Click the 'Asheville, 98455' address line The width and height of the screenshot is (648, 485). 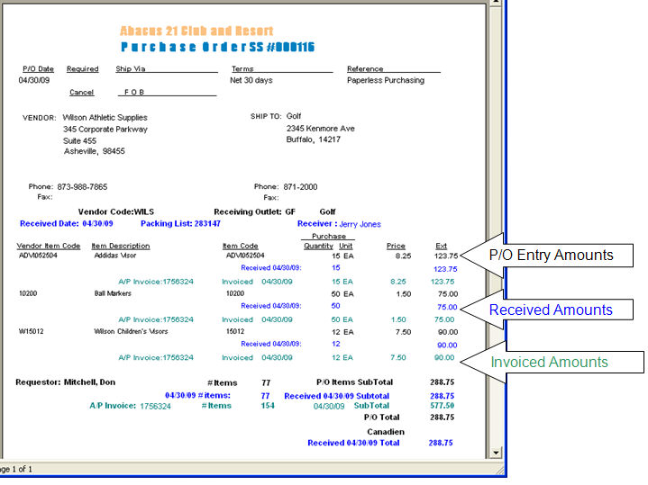[x=95, y=151]
